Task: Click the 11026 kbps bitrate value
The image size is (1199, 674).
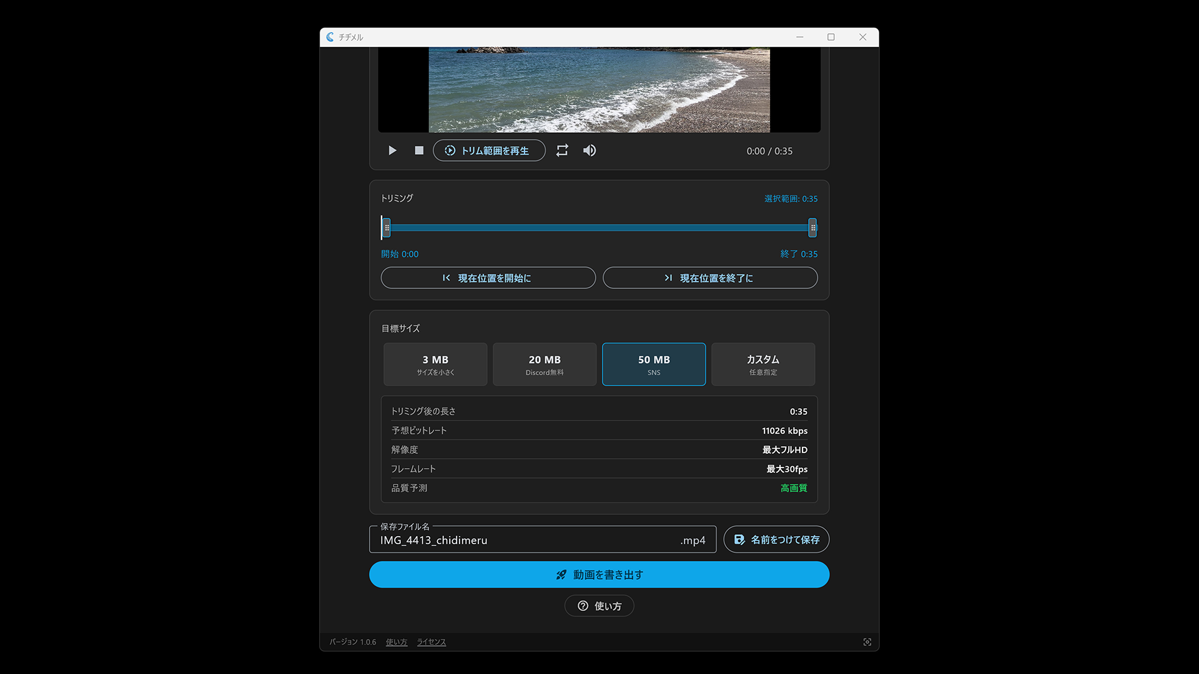Action: (784, 431)
